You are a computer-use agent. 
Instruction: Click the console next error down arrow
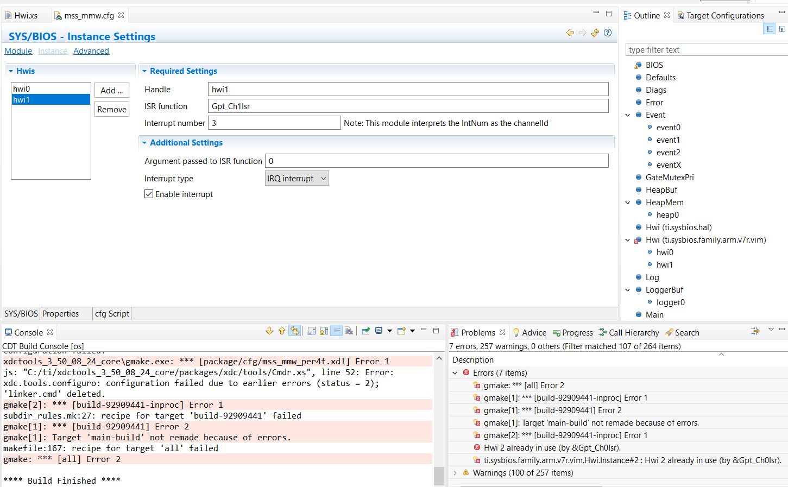(x=269, y=331)
